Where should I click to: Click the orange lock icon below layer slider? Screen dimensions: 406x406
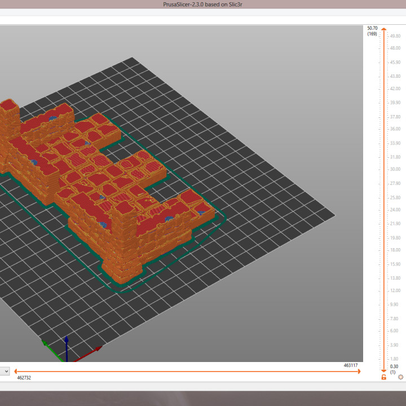(x=384, y=377)
